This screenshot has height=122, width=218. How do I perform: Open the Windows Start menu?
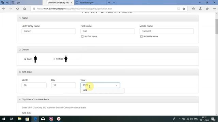pos(4,119)
